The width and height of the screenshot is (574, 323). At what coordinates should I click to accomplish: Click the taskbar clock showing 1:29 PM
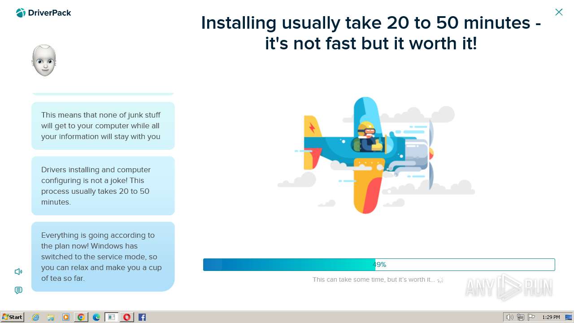coord(551,317)
